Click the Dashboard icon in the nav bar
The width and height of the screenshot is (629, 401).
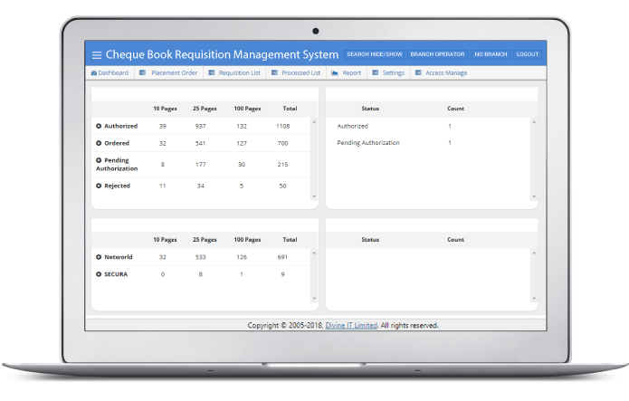coord(94,72)
